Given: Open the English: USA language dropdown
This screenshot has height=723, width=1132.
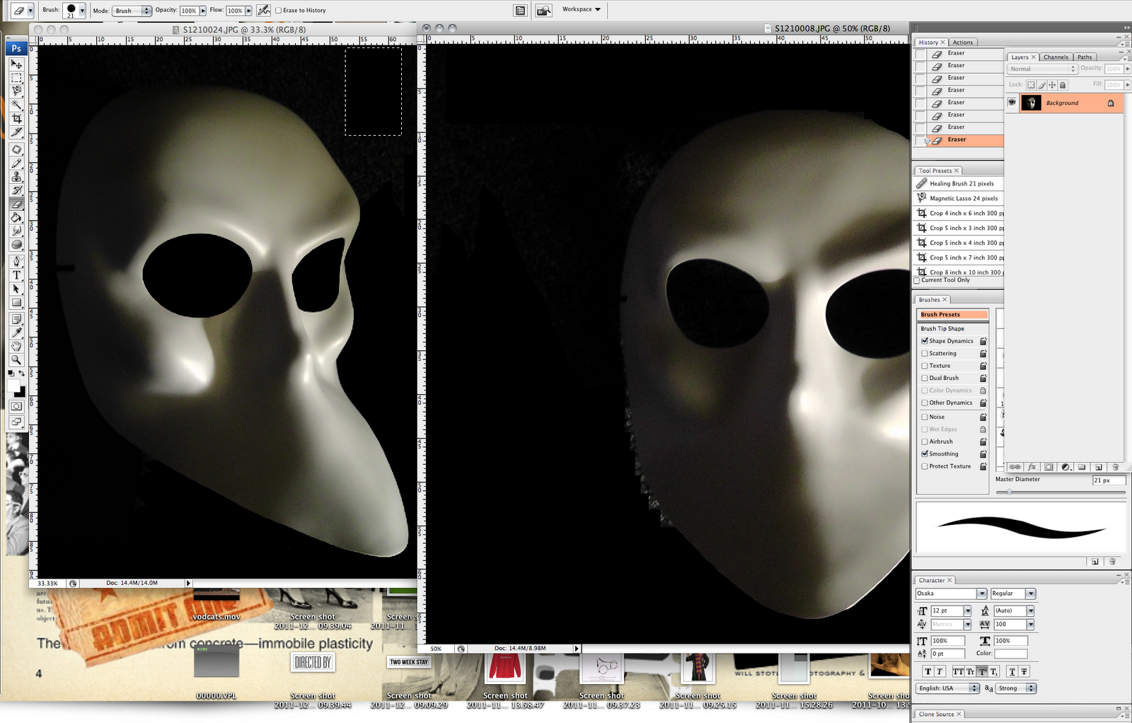Looking at the screenshot, I should [948, 688].
